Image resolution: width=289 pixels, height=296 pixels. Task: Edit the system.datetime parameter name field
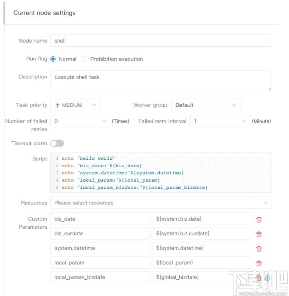click(x=100, y=248)
